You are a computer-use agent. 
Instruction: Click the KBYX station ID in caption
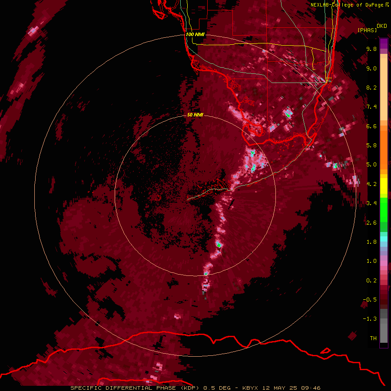tap(251, 388)
